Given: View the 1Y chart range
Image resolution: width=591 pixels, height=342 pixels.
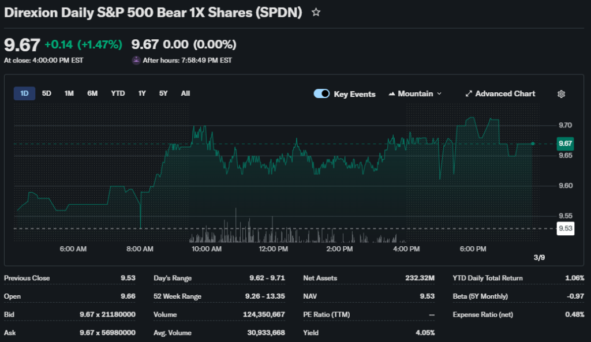Looking at the screenshot, I should pyautogui.click(x=142, y=93).
